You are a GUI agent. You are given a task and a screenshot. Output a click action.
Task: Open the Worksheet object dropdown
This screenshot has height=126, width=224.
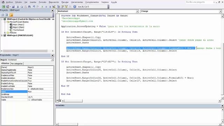137,11
